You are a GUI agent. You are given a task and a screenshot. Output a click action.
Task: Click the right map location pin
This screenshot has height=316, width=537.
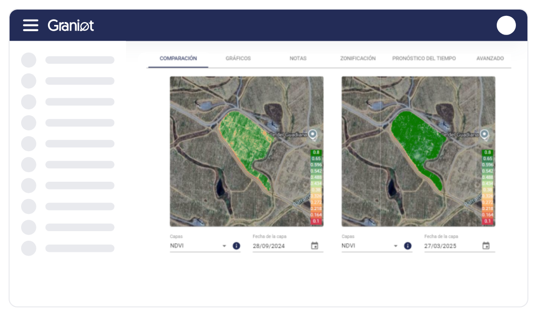point(485,135)
